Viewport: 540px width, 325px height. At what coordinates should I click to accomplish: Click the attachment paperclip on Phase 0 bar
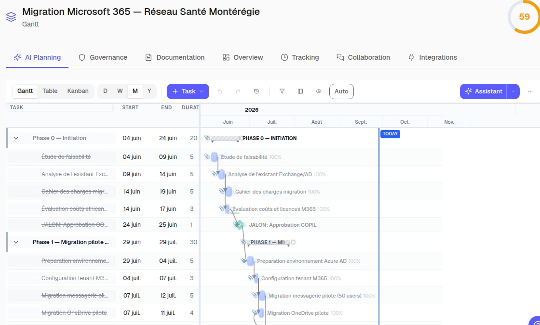[207, 138]
